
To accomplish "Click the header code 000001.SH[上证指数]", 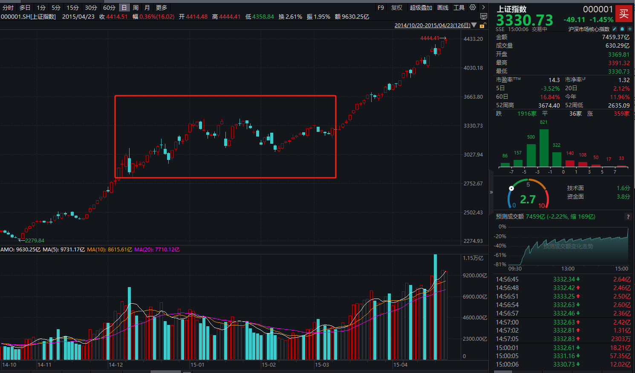I will coord(29,17).
